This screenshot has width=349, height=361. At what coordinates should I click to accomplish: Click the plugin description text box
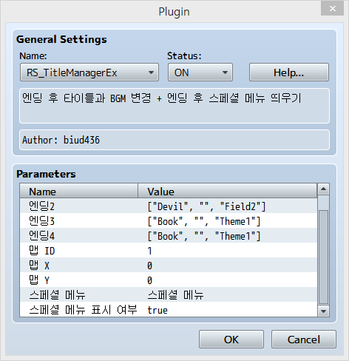tap(174, 106)
